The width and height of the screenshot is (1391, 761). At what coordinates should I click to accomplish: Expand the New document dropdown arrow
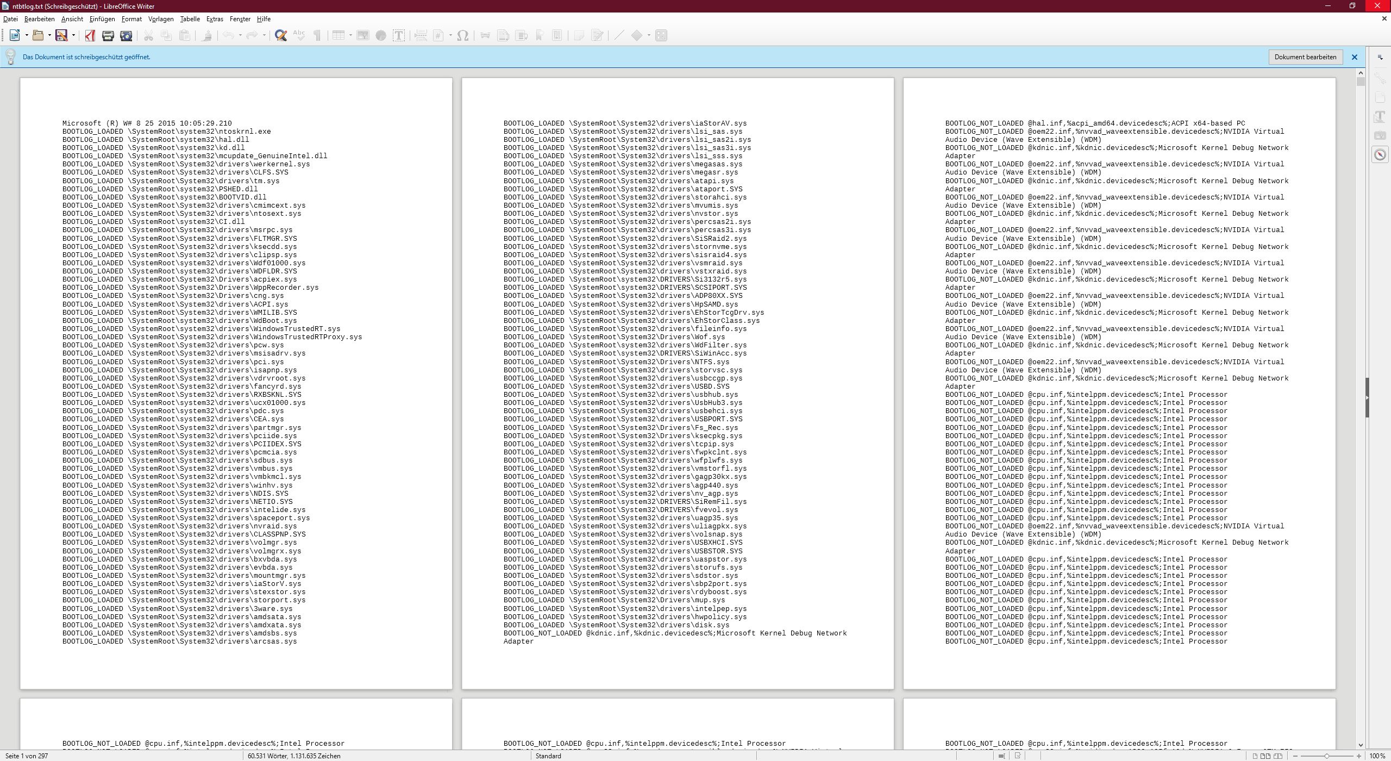click(x=27, y=36)
